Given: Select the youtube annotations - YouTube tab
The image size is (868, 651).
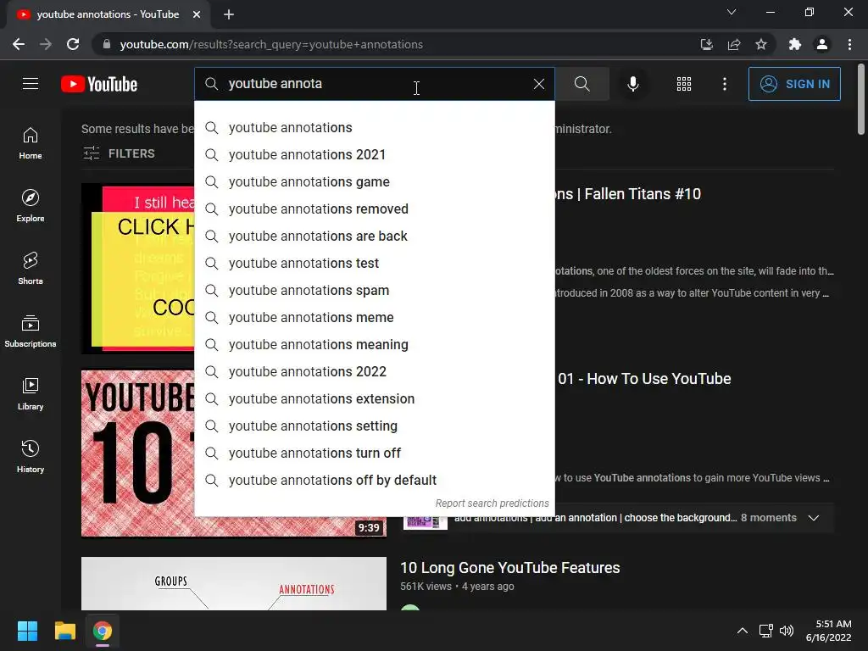Looking at the screenshot, I should click(x=108, y=14).
